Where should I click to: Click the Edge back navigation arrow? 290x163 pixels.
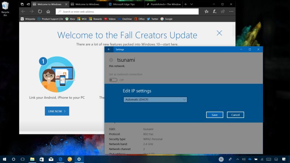pyautogui.click(x=23, y=12)
